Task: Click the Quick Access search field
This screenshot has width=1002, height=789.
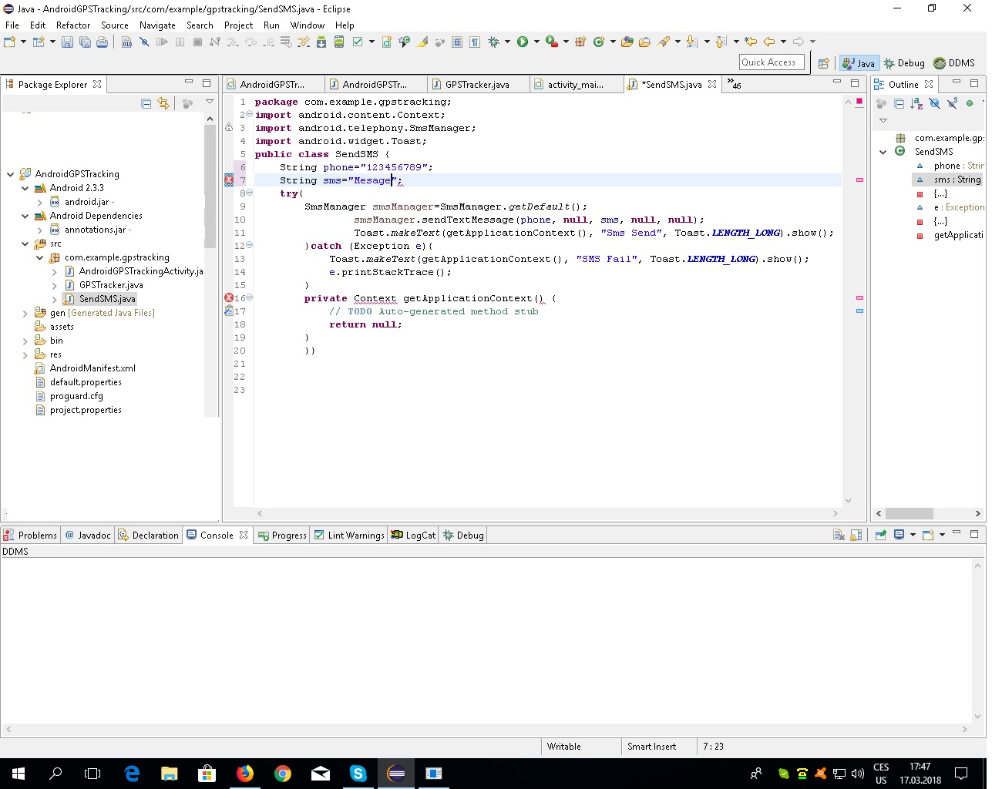Action: tap(771, 62)
